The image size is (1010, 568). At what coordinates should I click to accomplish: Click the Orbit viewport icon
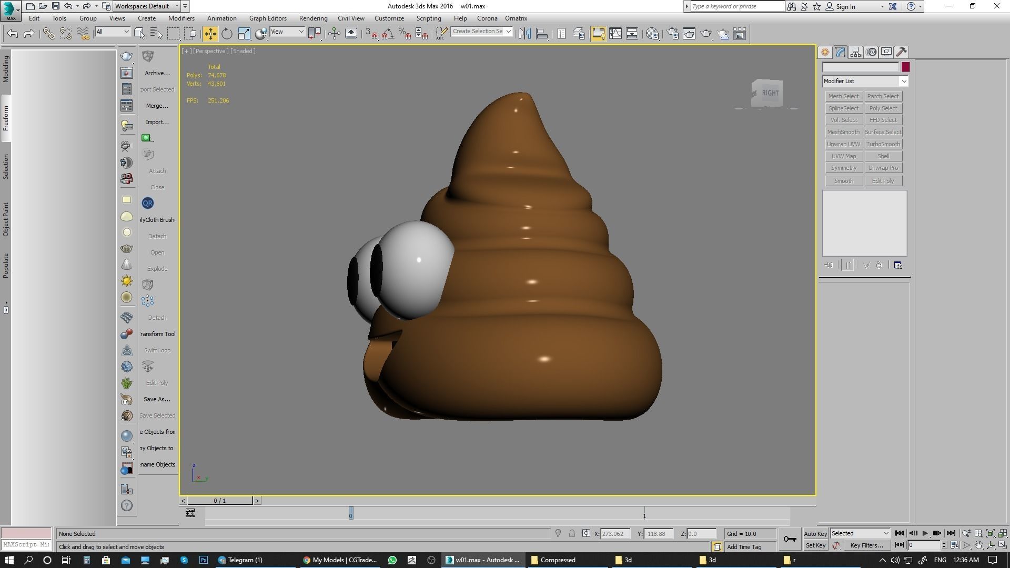coord(991,545)
